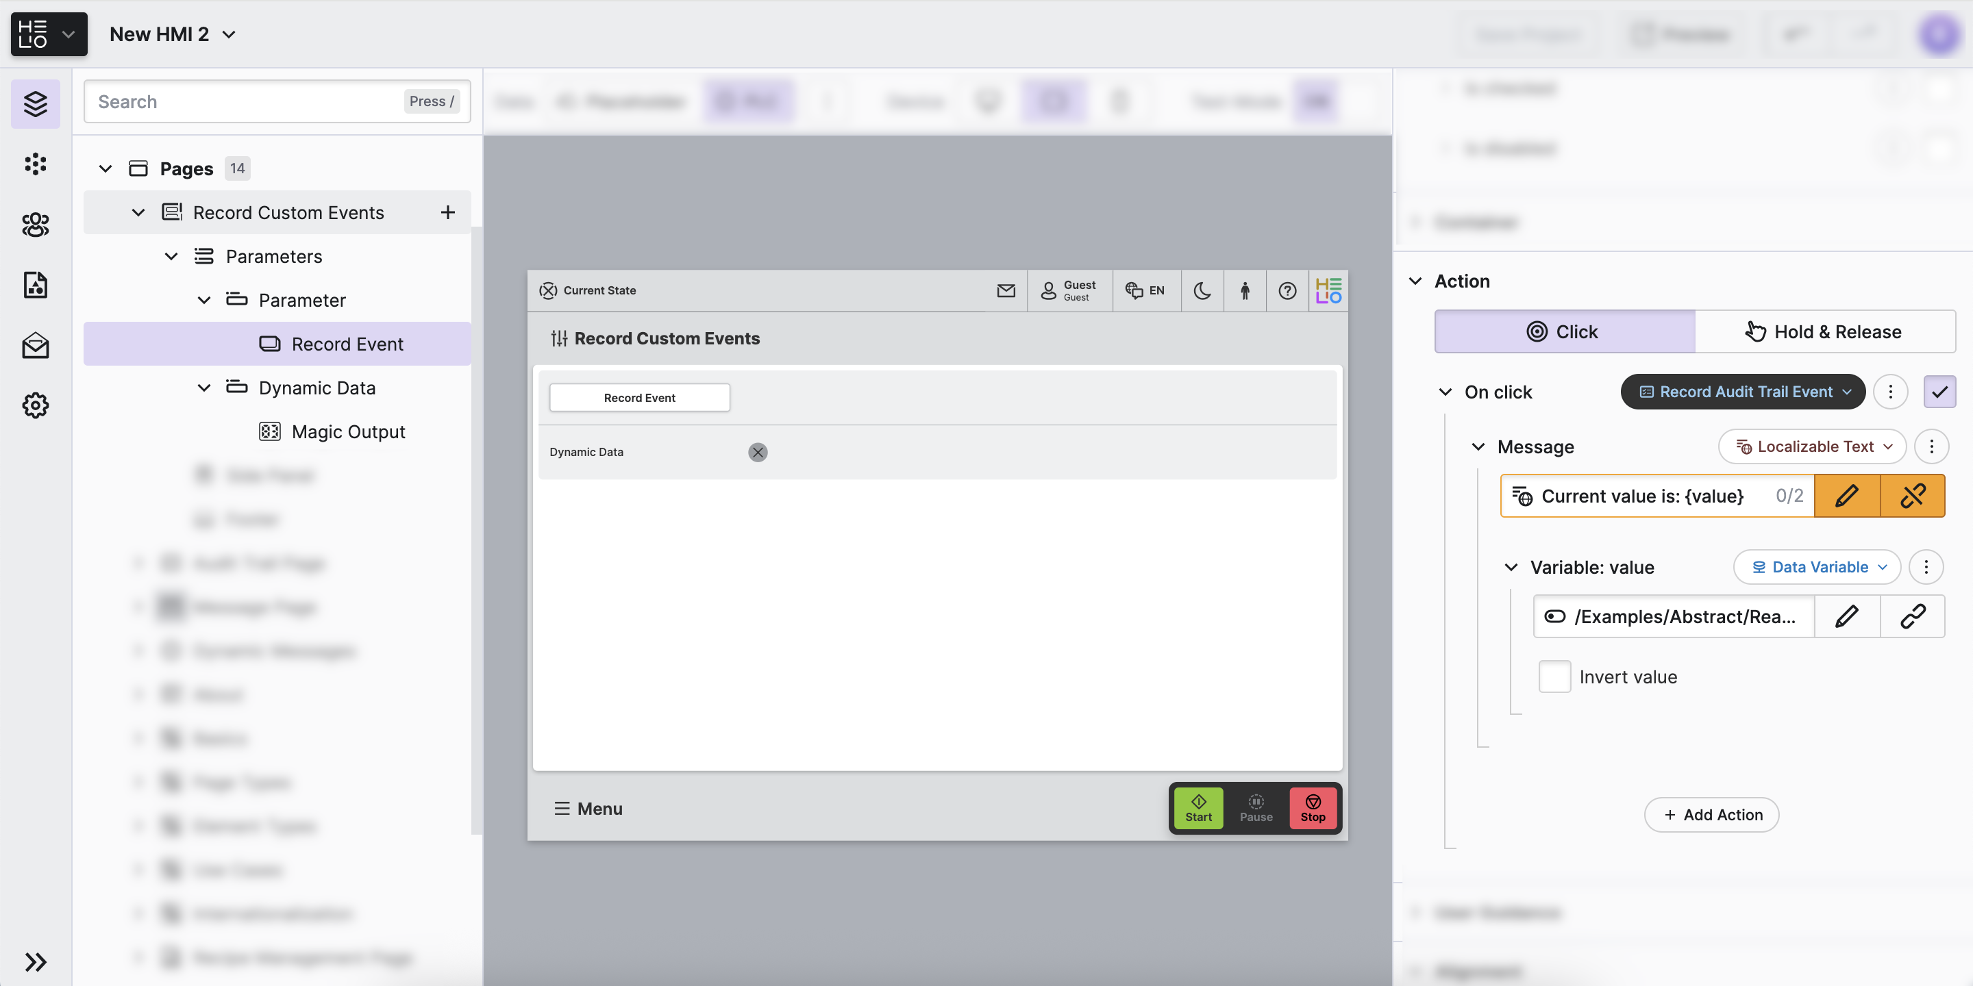Select the Click action tab
The width and height of the screenshot is (1973, 986).
click(x=1564, y=331)
